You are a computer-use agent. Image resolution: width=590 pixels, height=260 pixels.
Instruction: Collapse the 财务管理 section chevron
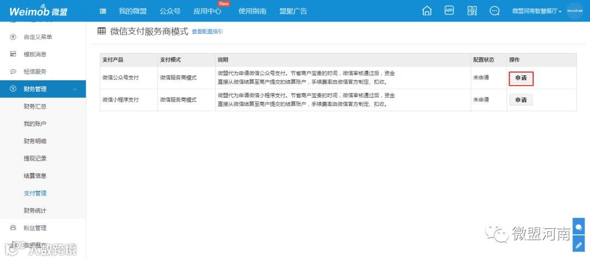[74, 89]
